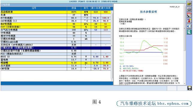This screenshot has height=108, width=193.
Task: Select the HO2S S2 row
Action: coord(56,57)
